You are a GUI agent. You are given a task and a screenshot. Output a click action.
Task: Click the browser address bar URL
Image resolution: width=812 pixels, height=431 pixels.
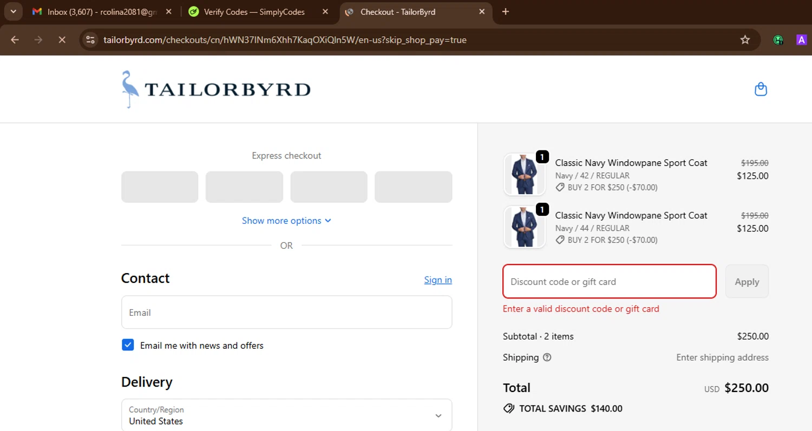[x=285, y=39]
